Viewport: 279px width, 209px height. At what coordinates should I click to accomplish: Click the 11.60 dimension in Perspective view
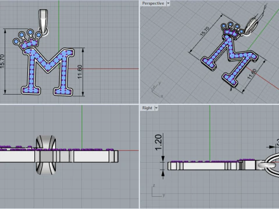coord(252,74)
